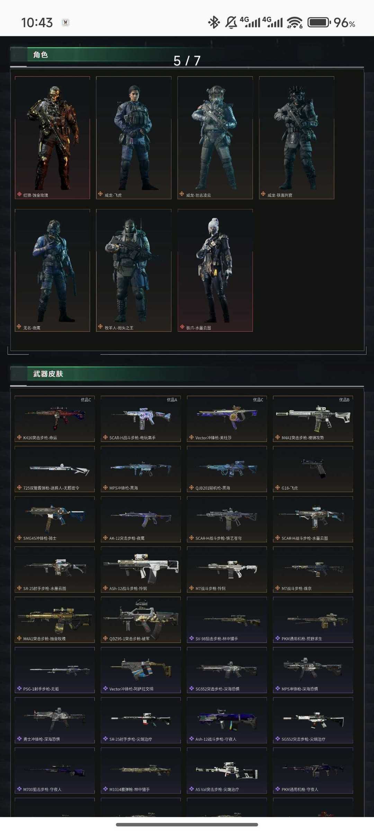Open the 威龙-铁面判官 character card
374x832 pixels.
tap(297, 138)
